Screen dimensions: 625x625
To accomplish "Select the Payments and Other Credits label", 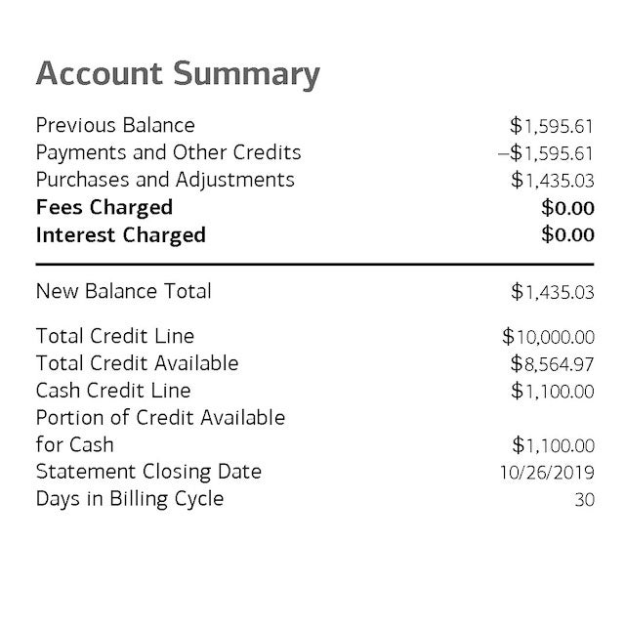I will coord(168,152).
